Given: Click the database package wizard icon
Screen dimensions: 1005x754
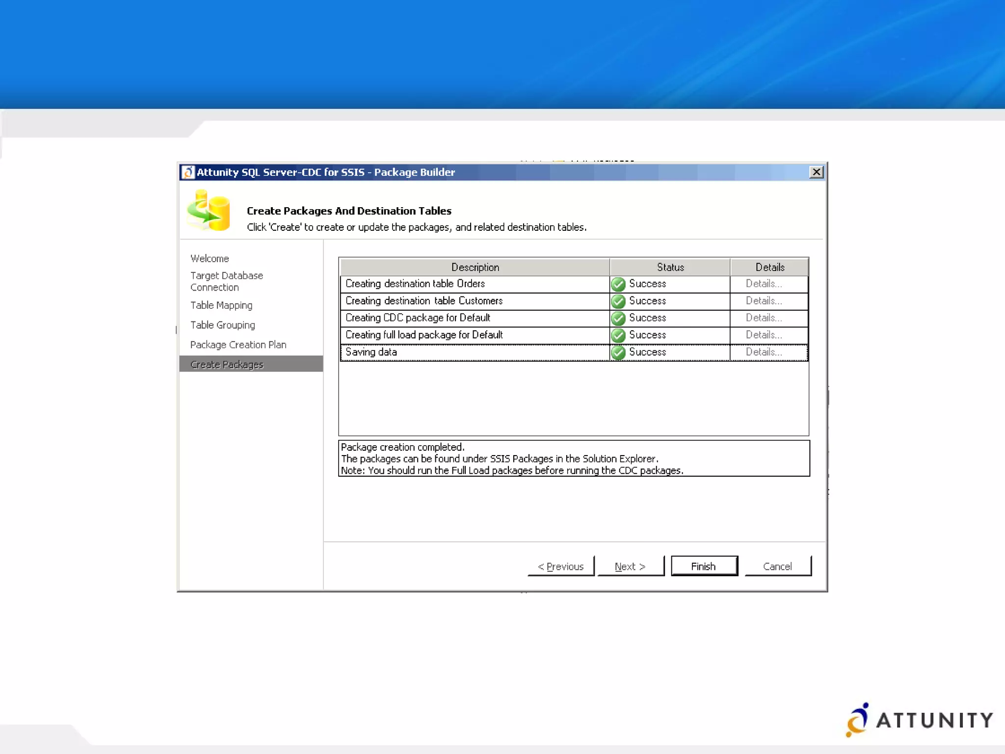Looking at the screenshot, I should click(209, 211).
